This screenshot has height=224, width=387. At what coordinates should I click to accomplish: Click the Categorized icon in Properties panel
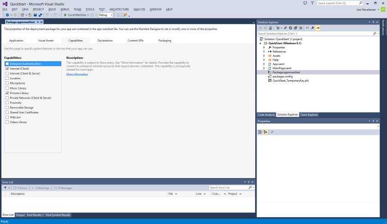(x=260, y=132)
